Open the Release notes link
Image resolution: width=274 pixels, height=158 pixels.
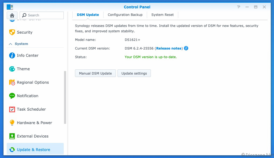coord(169,48)
